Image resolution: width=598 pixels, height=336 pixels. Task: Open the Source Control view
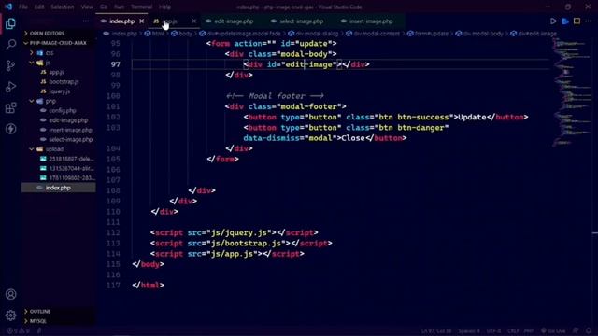click(10, 65)
